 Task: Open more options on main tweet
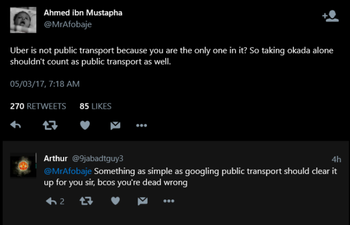pos(142,126)
